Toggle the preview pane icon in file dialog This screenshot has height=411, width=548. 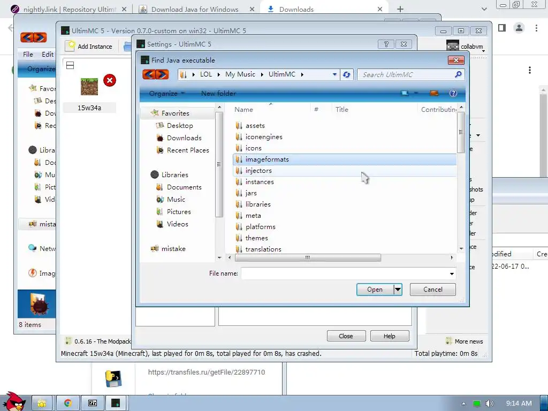pos(433,93)
